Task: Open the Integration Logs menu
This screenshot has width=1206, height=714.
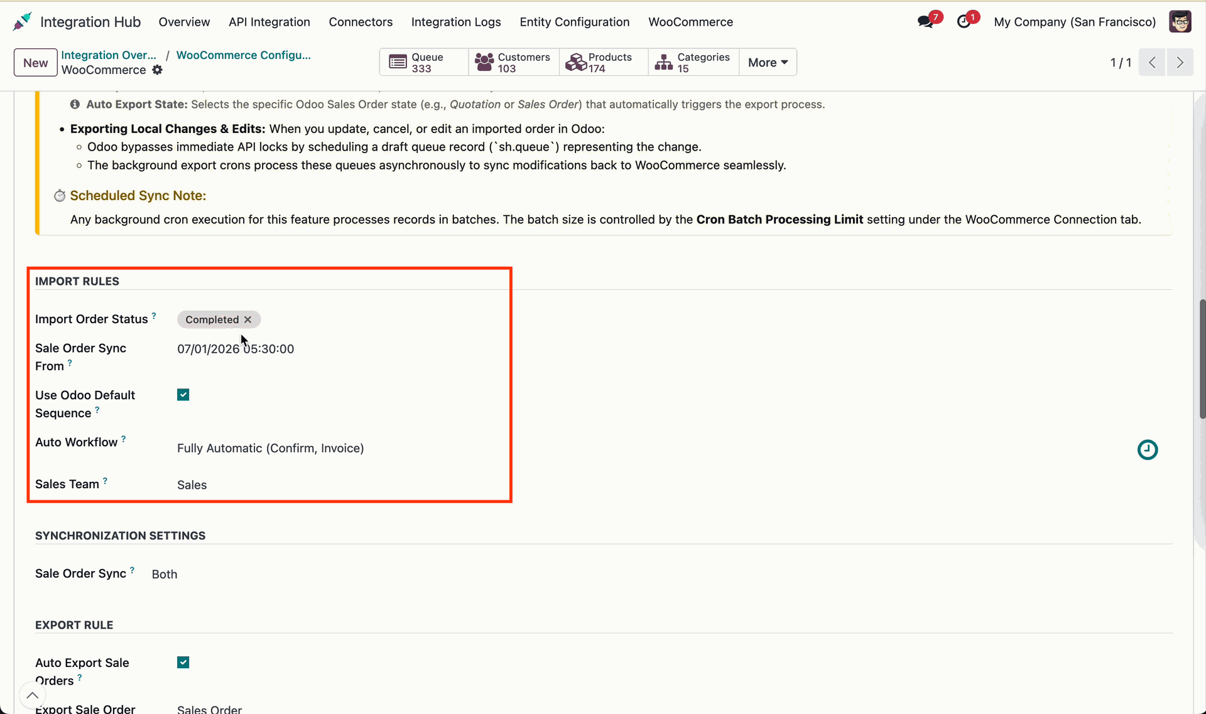Action: click(456, 22)
